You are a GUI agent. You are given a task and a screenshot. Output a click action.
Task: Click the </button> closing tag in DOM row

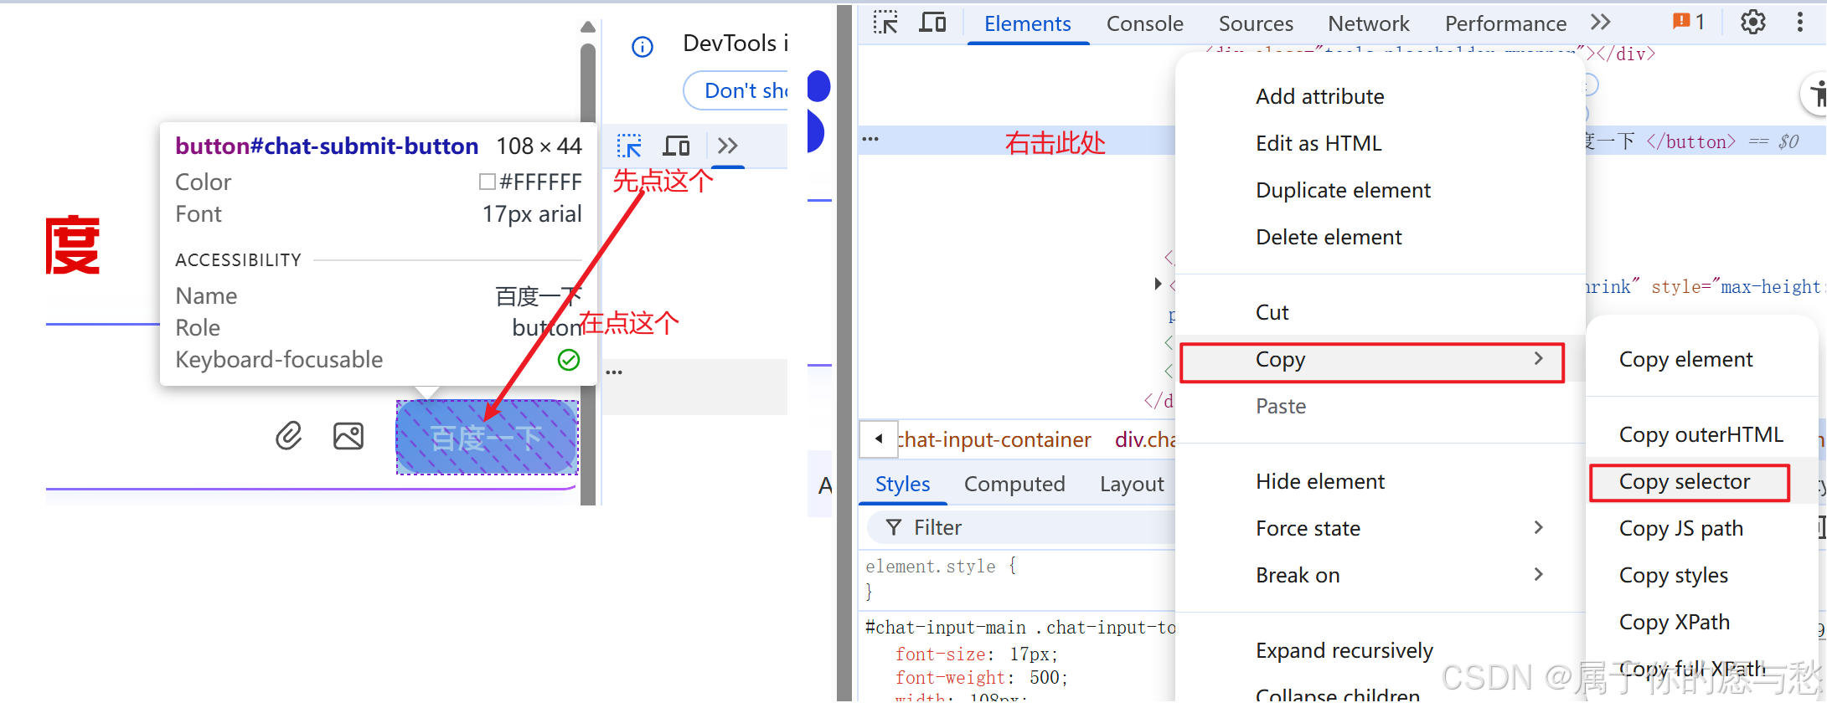1690,141
